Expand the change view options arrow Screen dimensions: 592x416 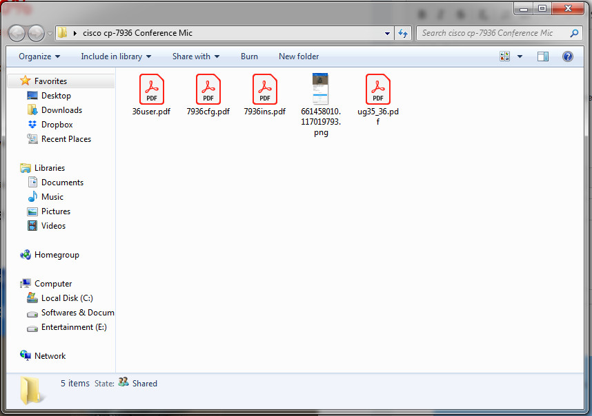point(520,56)
